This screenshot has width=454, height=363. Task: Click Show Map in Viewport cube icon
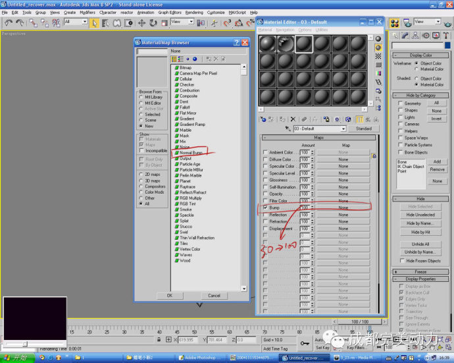click(348, 119)
